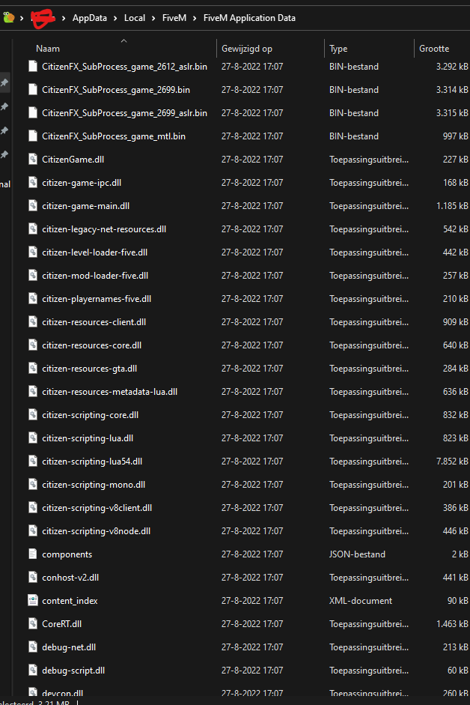This screenshot has width=470, height=705.
Task: Select CitizenGame.dll file icon
Action: [x=33, y=159]
